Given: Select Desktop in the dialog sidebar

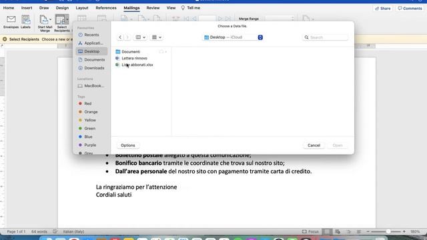Looking at the screenshot, I should [92, 51].
